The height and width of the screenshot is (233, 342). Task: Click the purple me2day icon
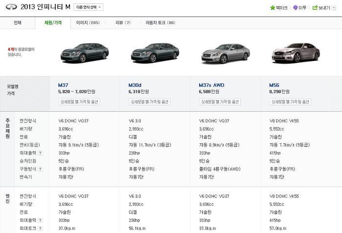click(295, 8)
